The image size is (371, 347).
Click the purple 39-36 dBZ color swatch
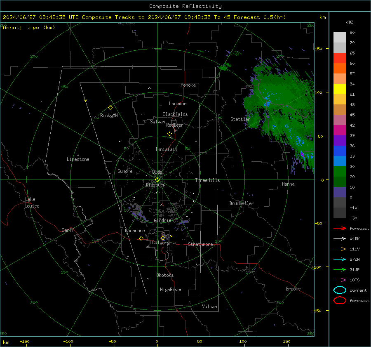click(x=340, y=141)
